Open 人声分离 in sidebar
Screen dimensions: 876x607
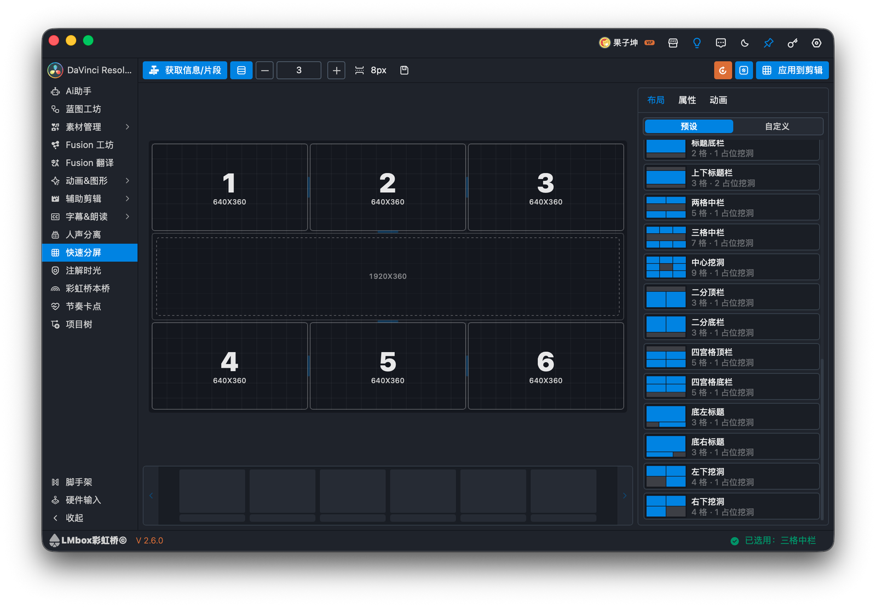point(90,235)
